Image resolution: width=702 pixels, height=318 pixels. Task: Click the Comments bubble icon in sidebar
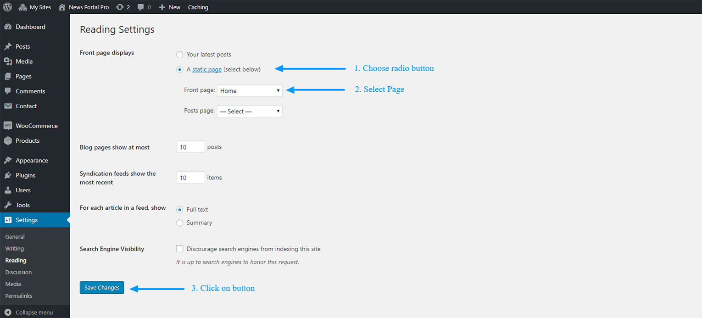tap(8, 91)
